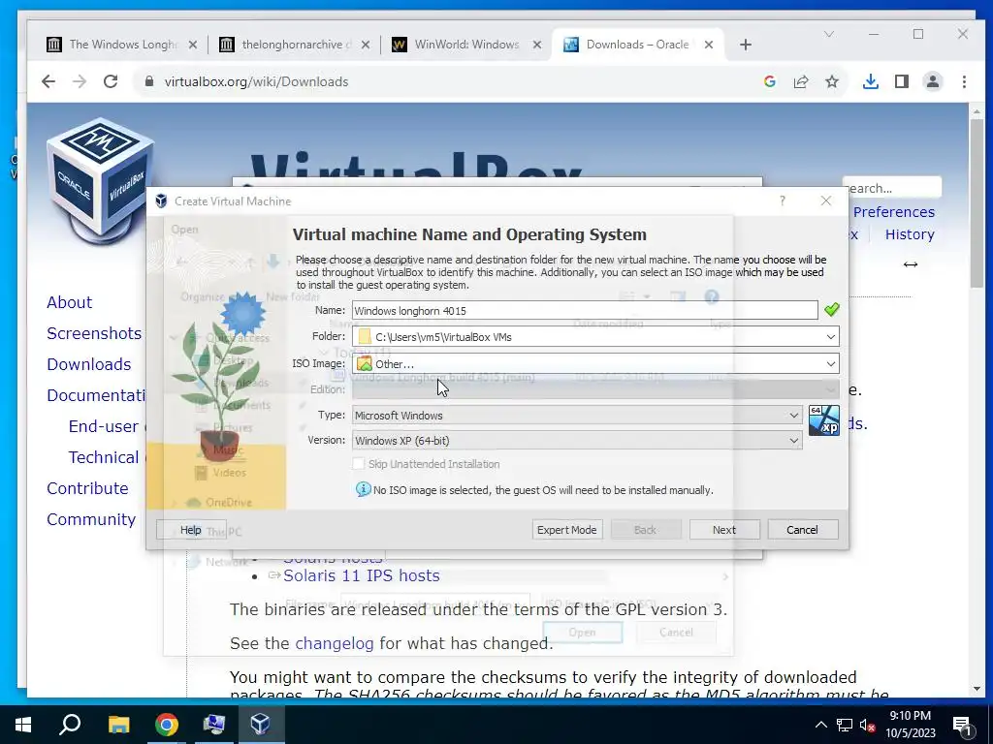This screenshot has height=744, width=993.
Task: Close the WinWorld tab
Action: point(537,45)
